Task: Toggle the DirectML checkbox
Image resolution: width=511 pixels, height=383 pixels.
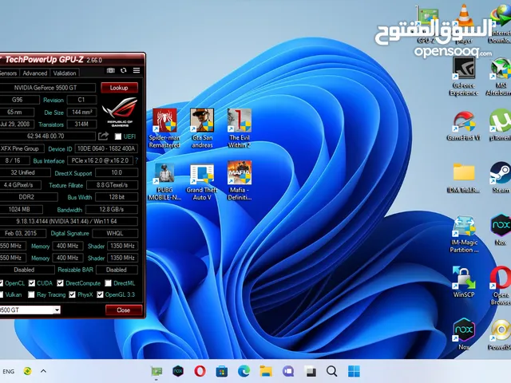Action: click(x=109, y=283)
